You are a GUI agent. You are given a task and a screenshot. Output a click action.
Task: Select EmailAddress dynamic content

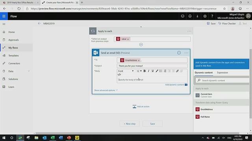click(x=222, y=109)
